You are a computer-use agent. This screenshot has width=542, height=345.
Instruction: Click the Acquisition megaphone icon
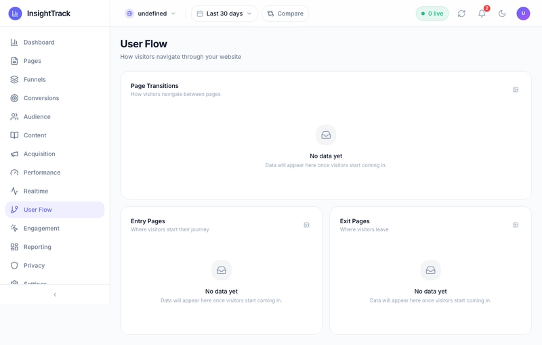point(14,154)
